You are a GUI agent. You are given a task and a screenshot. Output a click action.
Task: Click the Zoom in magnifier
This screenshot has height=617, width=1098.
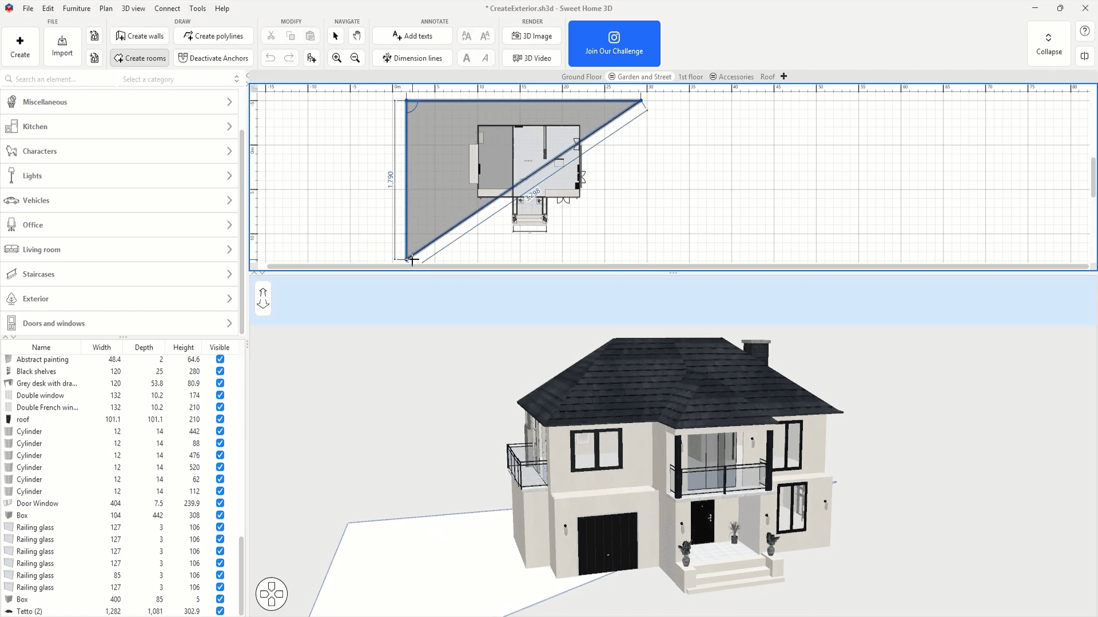click(337, 58)
